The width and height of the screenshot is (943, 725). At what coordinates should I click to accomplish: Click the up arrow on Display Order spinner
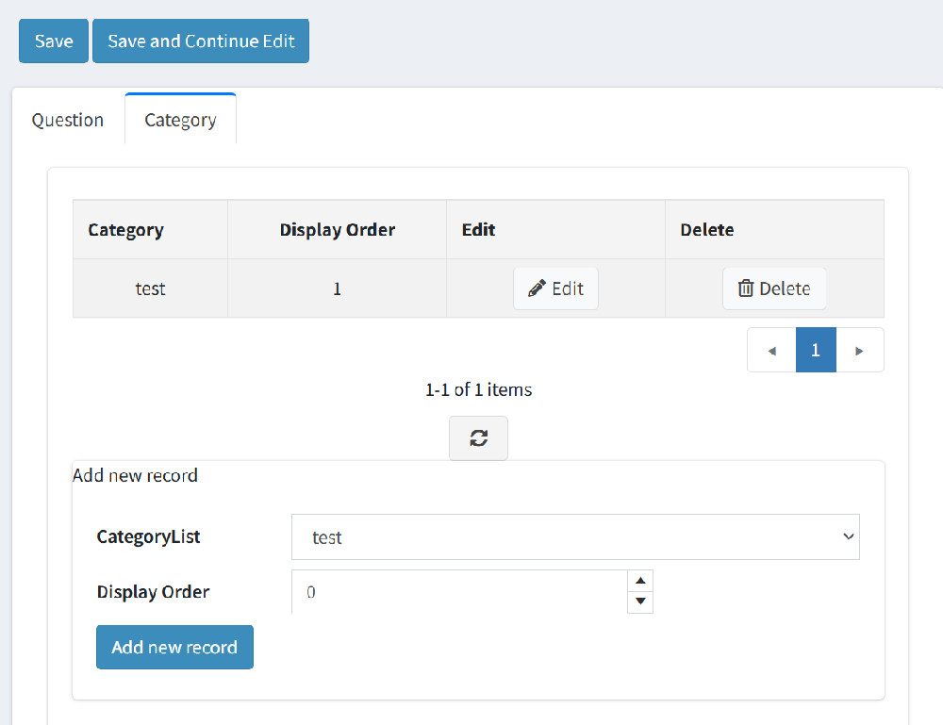640,580
